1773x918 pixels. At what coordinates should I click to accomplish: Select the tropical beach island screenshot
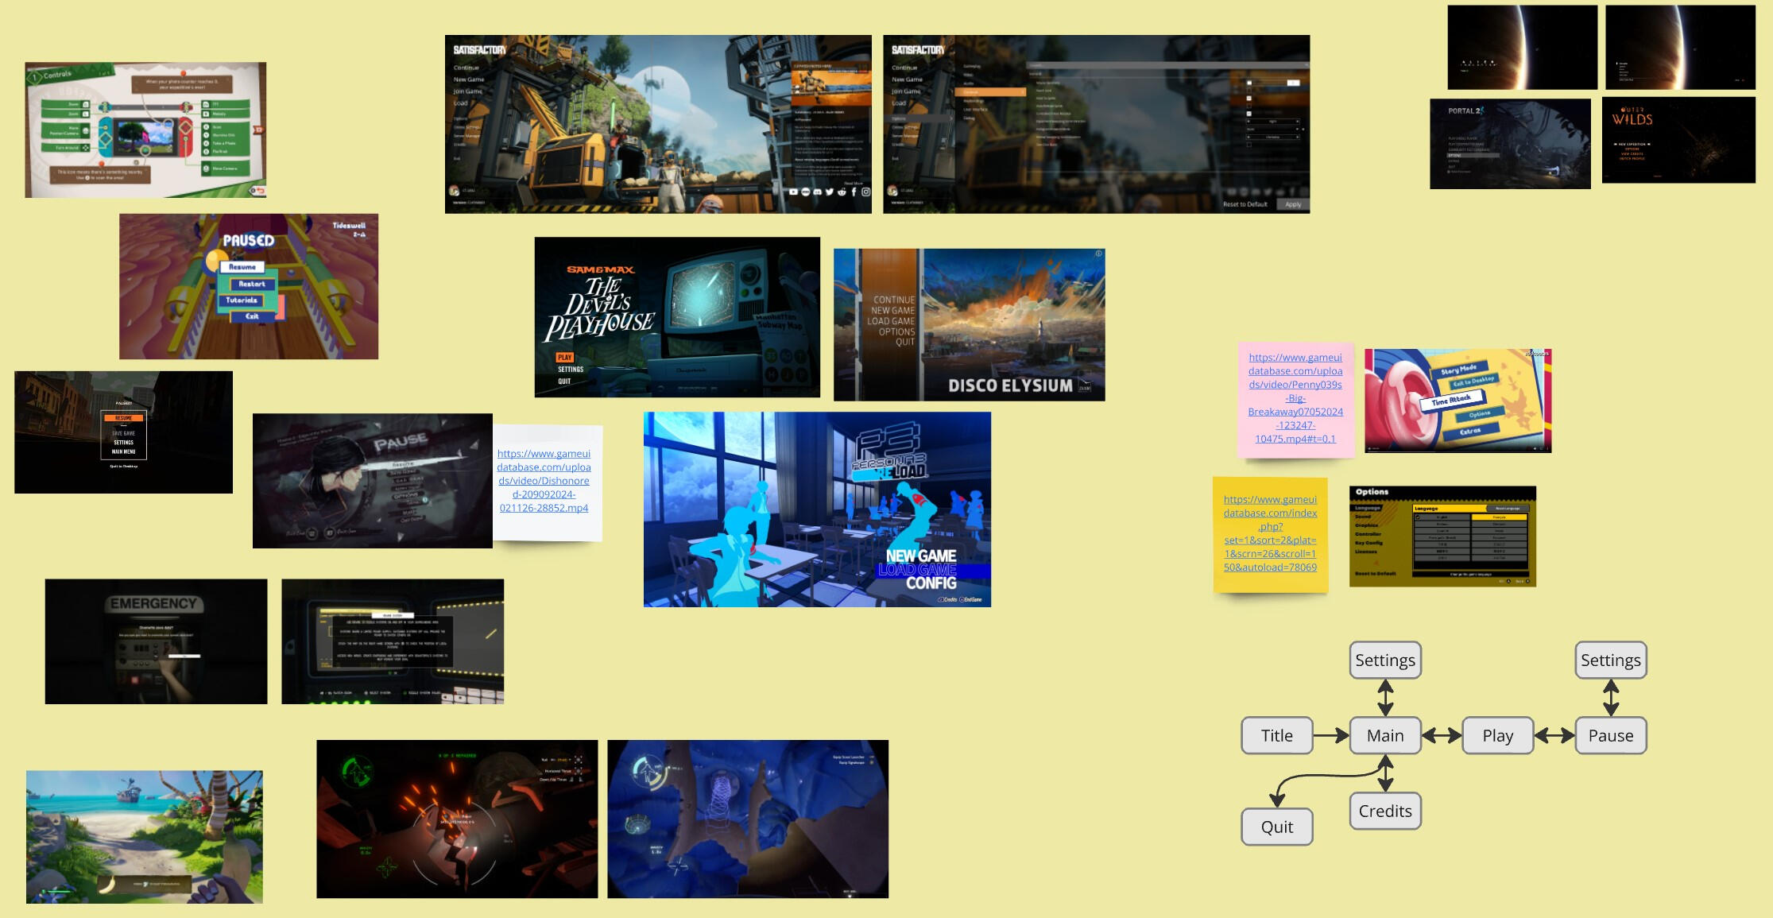click(x=144, y=836)
